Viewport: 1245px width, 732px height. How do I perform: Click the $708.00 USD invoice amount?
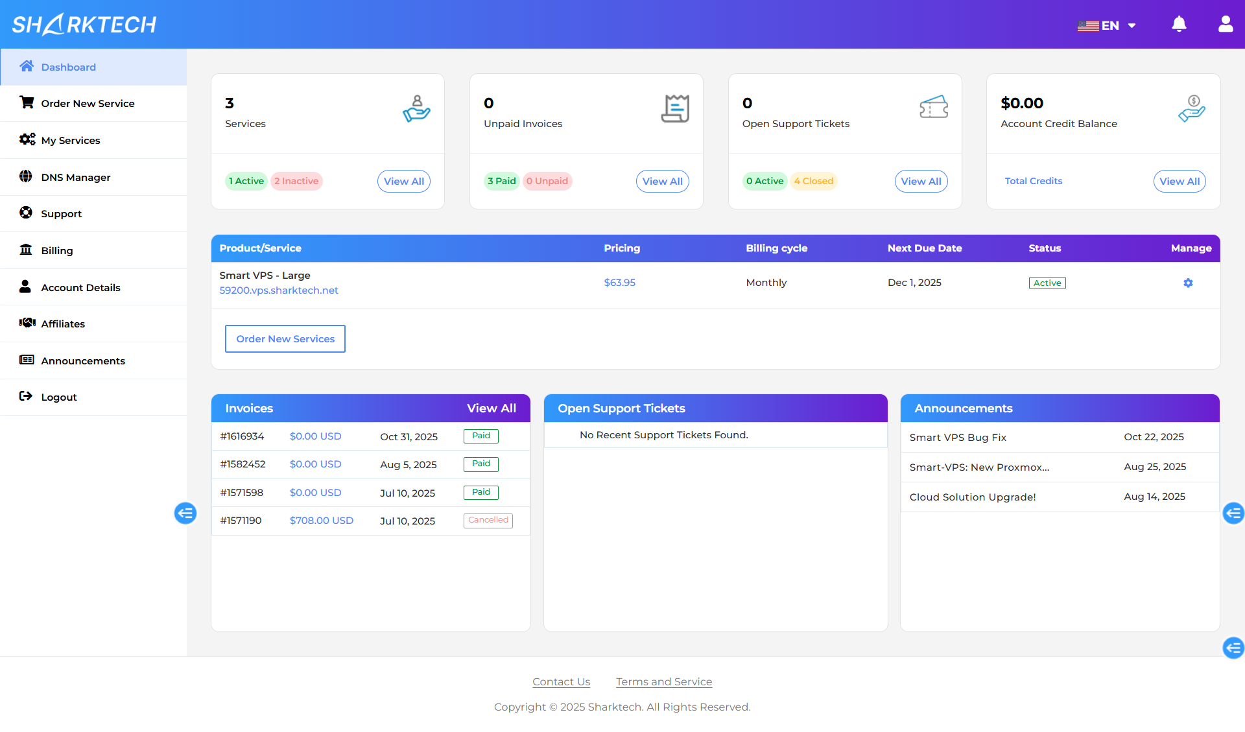(x=322, y=521)
